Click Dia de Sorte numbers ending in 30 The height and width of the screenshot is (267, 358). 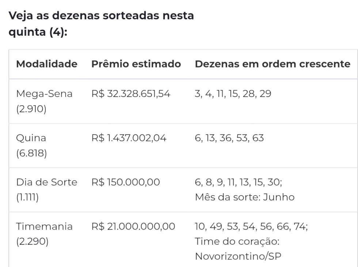coord(238,182)
